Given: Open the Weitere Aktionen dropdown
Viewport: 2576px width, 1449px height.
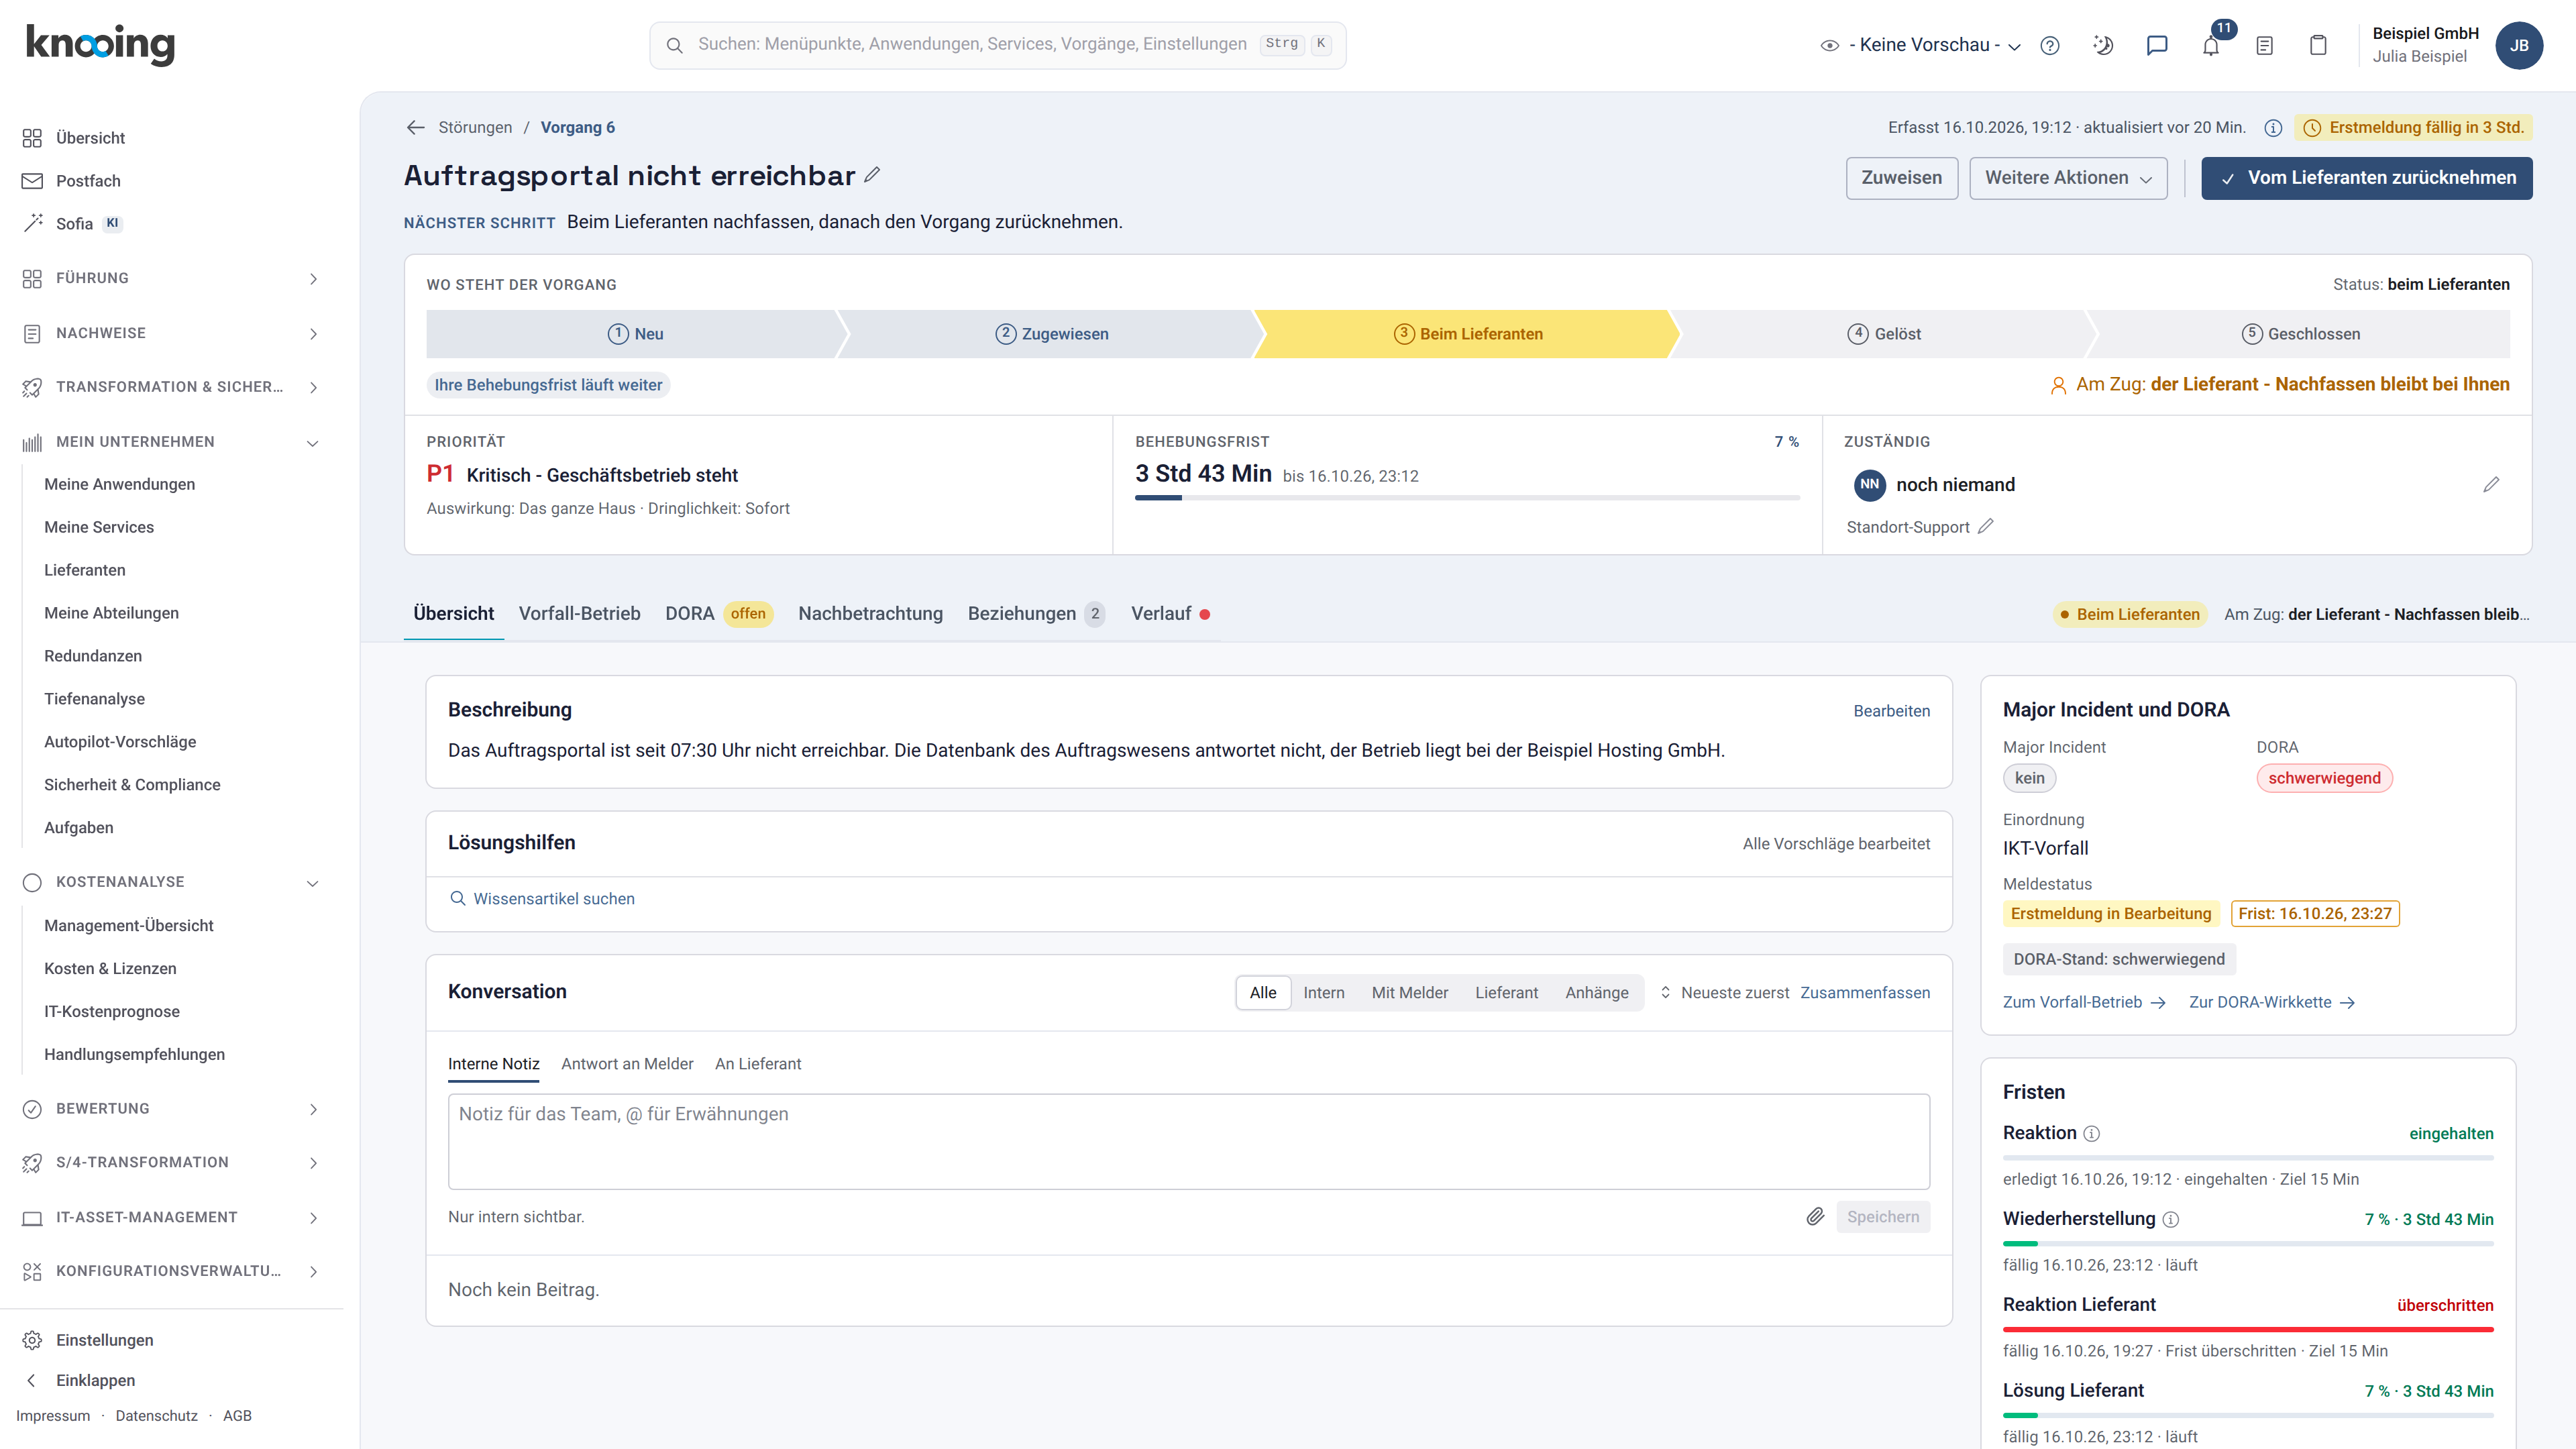Looking at the screenshot, I should pyautogui.click(x=2068, y=178).
